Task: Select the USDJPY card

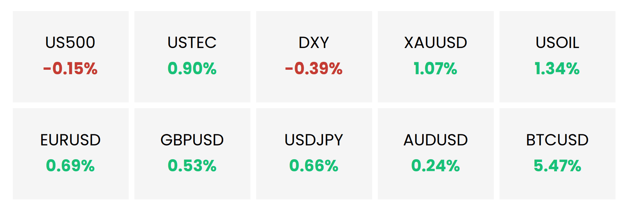Action: coord(314,154)
